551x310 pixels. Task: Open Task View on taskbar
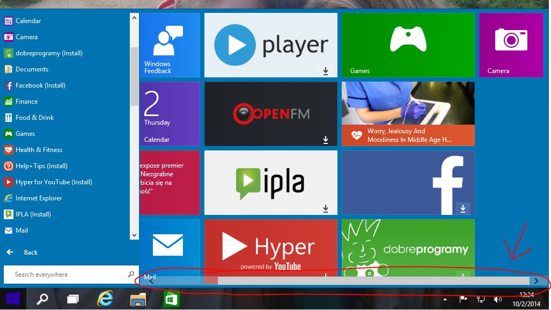tap(73, 299)
